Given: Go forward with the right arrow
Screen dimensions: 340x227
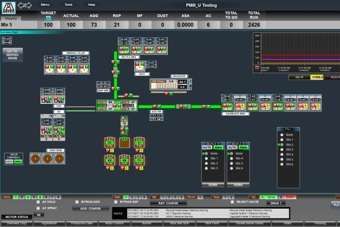Looking at the screenshot, I should point(29,5).
